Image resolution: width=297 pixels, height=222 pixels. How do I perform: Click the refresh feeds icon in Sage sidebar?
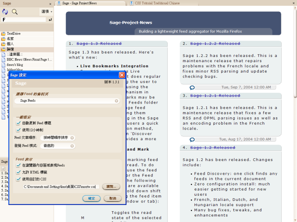coord(5,12)
